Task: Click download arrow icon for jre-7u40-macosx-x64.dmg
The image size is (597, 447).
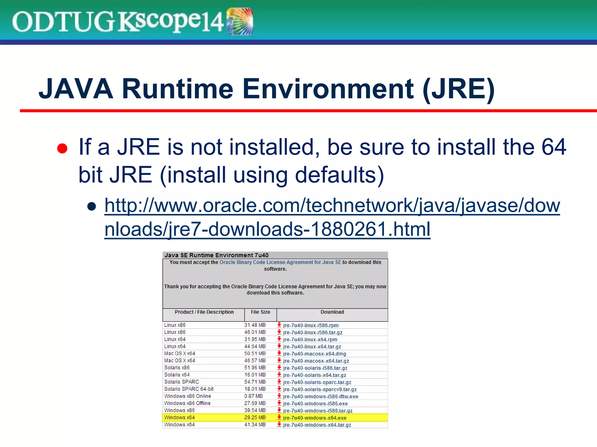Action: [x=279, y=353]
